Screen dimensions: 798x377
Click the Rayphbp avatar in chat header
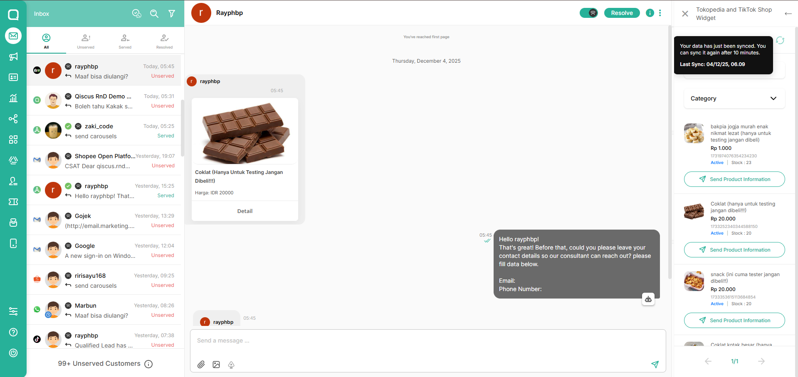[x=201, y=13]
